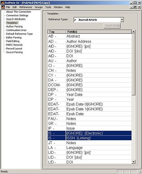Select the IP Issue row
Screen dimensions: 142x174
[90, 128]
